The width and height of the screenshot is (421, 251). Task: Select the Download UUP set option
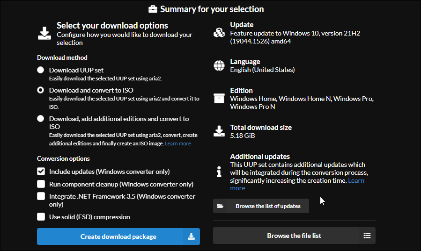click(41, 70)
